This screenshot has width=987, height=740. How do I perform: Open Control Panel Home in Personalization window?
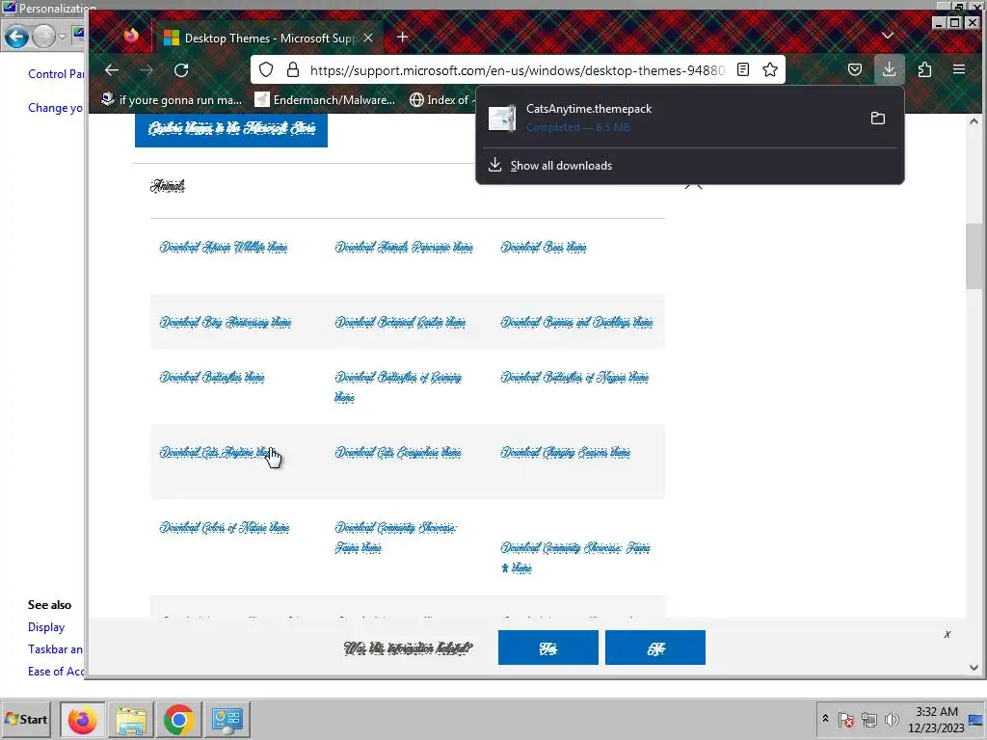click(x=56, y=73)
